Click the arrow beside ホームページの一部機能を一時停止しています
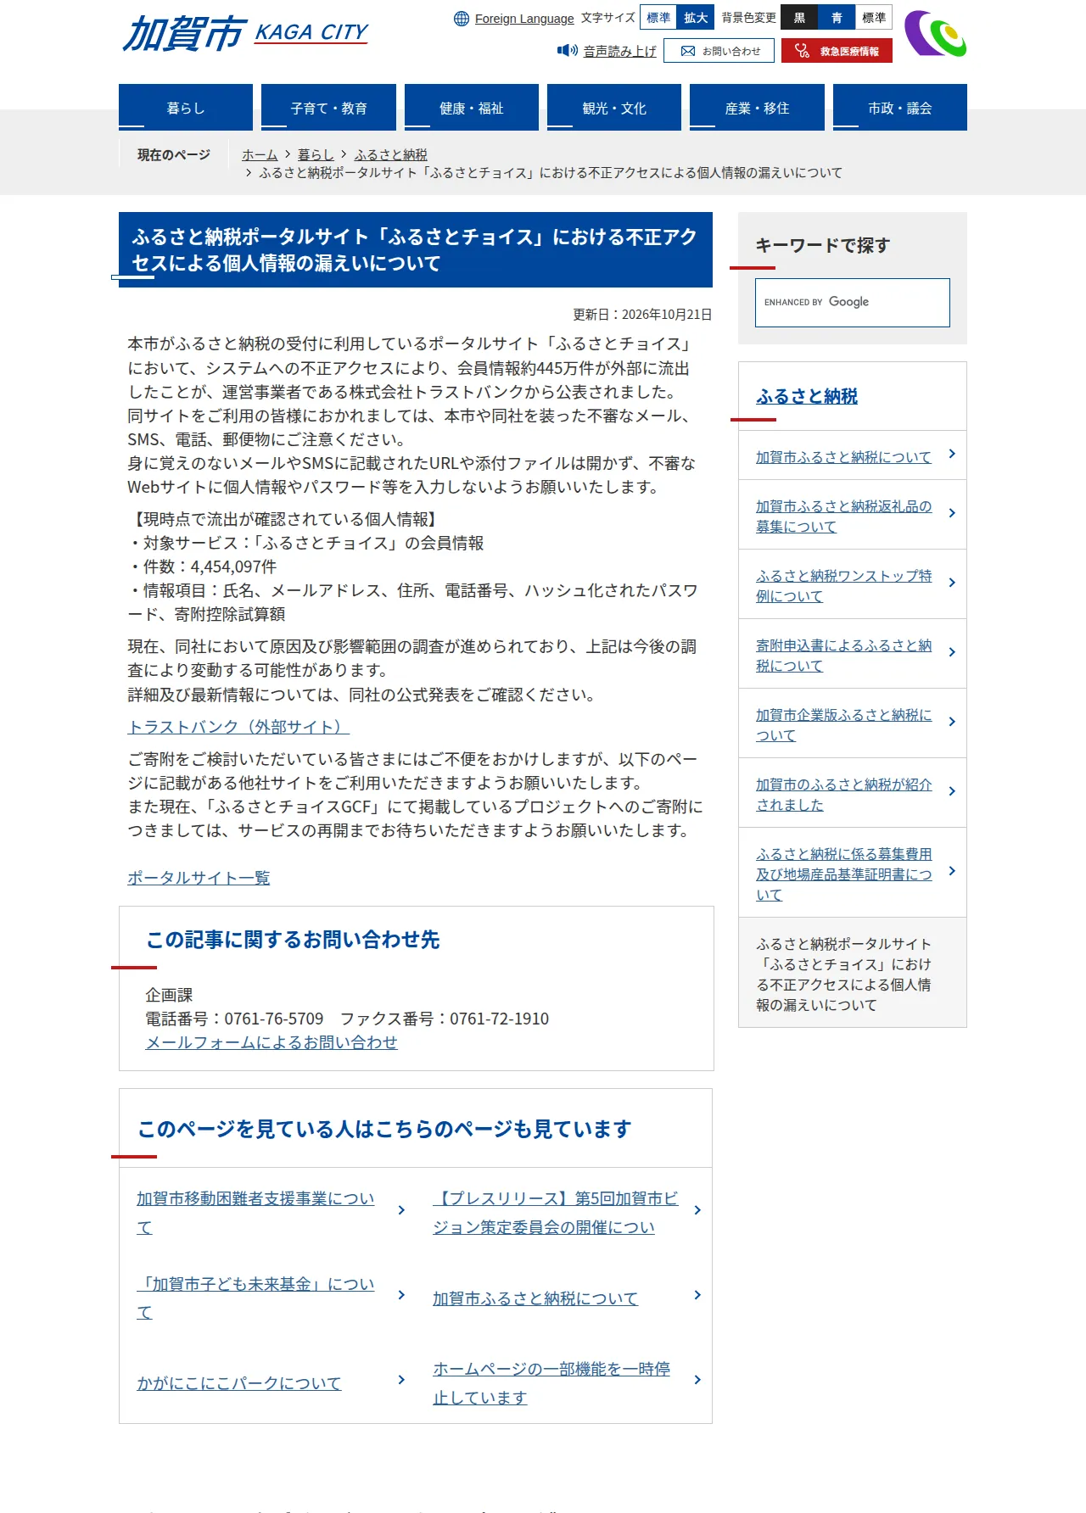The height and width of the screenshot is (1513, 1086). [x=697, y=1380]
